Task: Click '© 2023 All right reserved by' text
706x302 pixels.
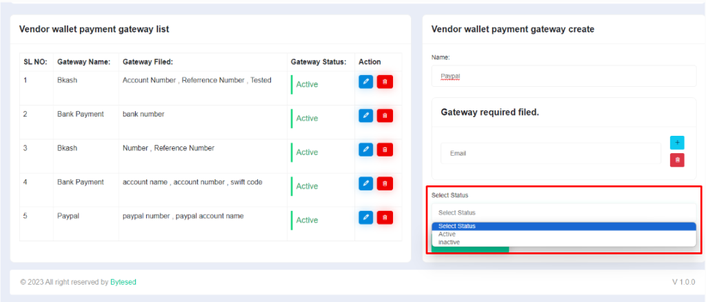Action: (x=64, y=282)
